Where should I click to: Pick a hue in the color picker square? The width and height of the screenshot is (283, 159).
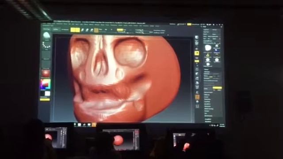45,84
